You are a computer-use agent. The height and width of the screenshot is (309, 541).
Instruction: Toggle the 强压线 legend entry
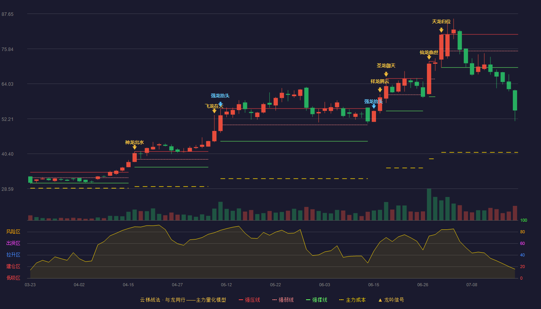(249, 300)
